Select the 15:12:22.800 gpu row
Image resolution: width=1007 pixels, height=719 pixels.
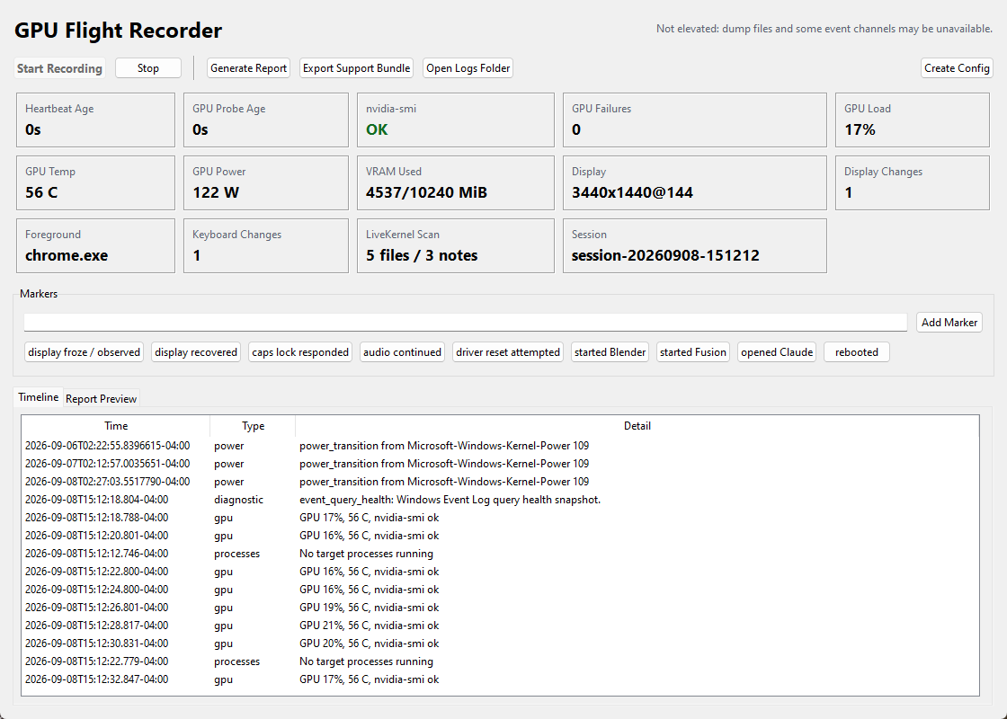500,572
